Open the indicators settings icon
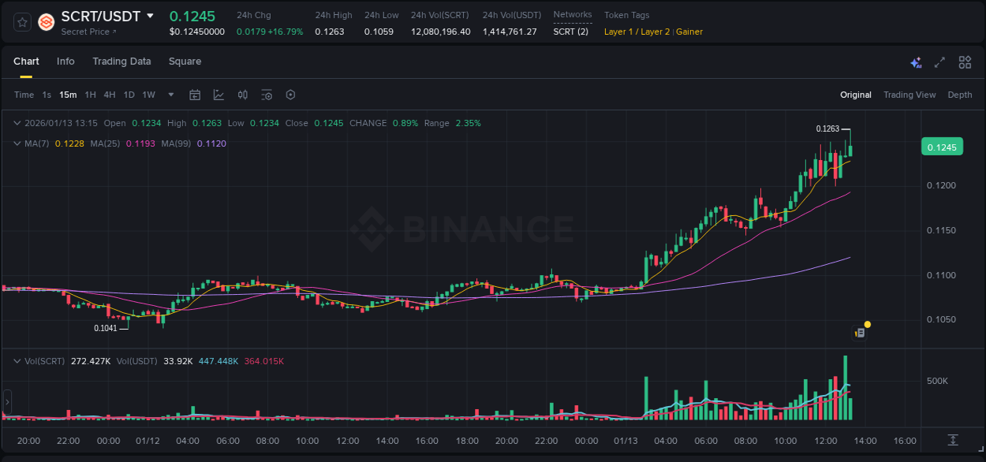 click(x=267, y=95)
